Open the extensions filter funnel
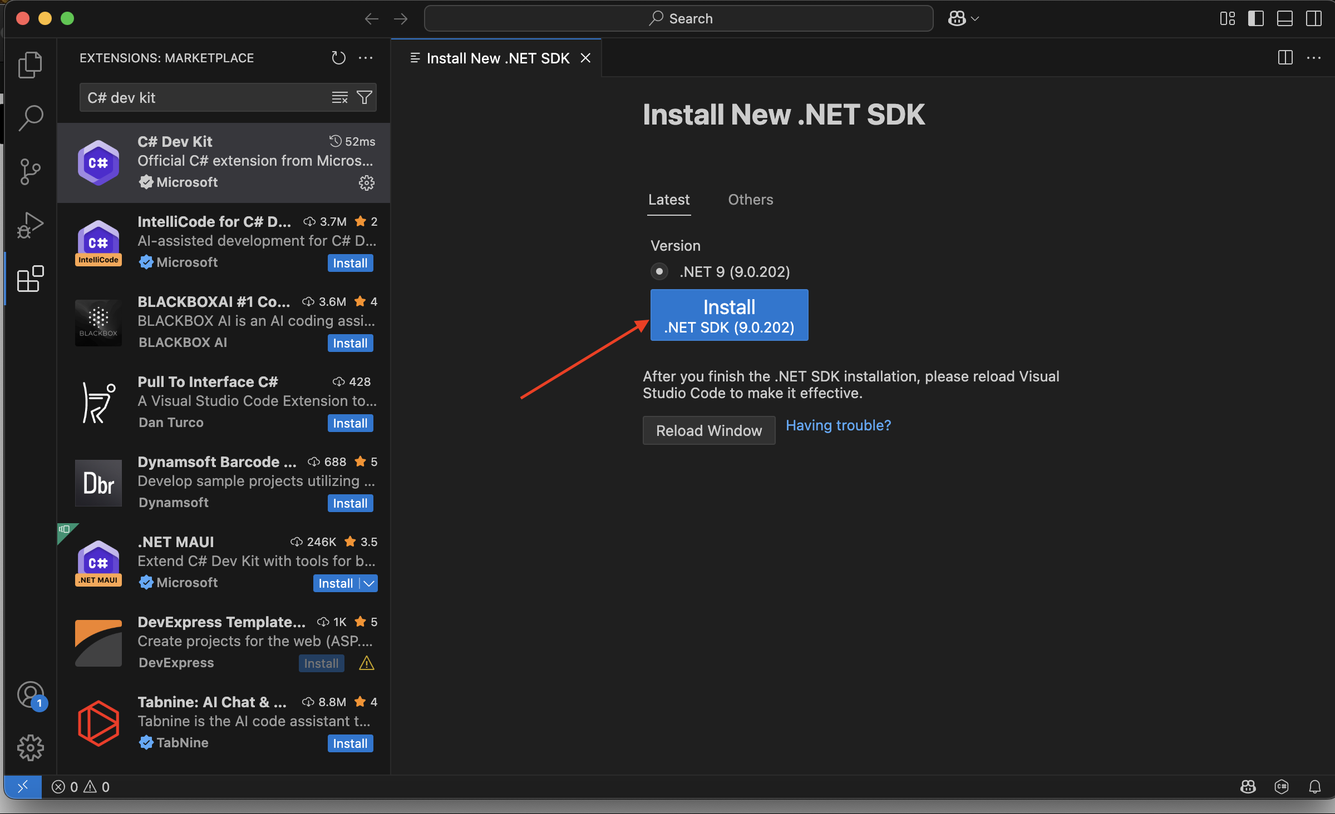Viewport: 1335px width, 814px height. coord(364,98)
